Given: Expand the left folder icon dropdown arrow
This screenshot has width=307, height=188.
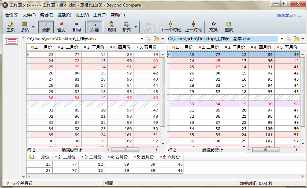Looking at the screenshot, I should [x=162, y=39].
